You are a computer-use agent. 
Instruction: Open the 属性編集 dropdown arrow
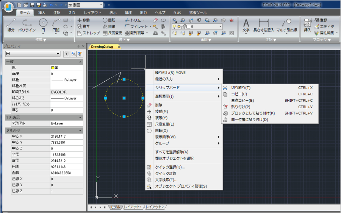click(x=337, y=33)
